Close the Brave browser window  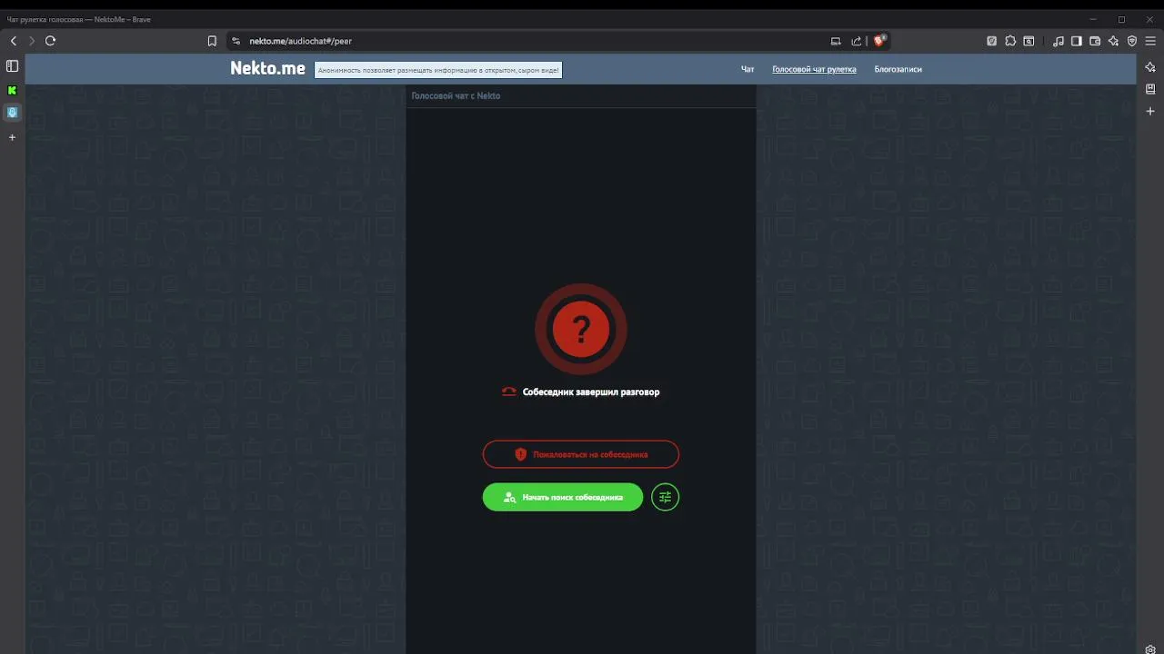tap(1149, 19)
